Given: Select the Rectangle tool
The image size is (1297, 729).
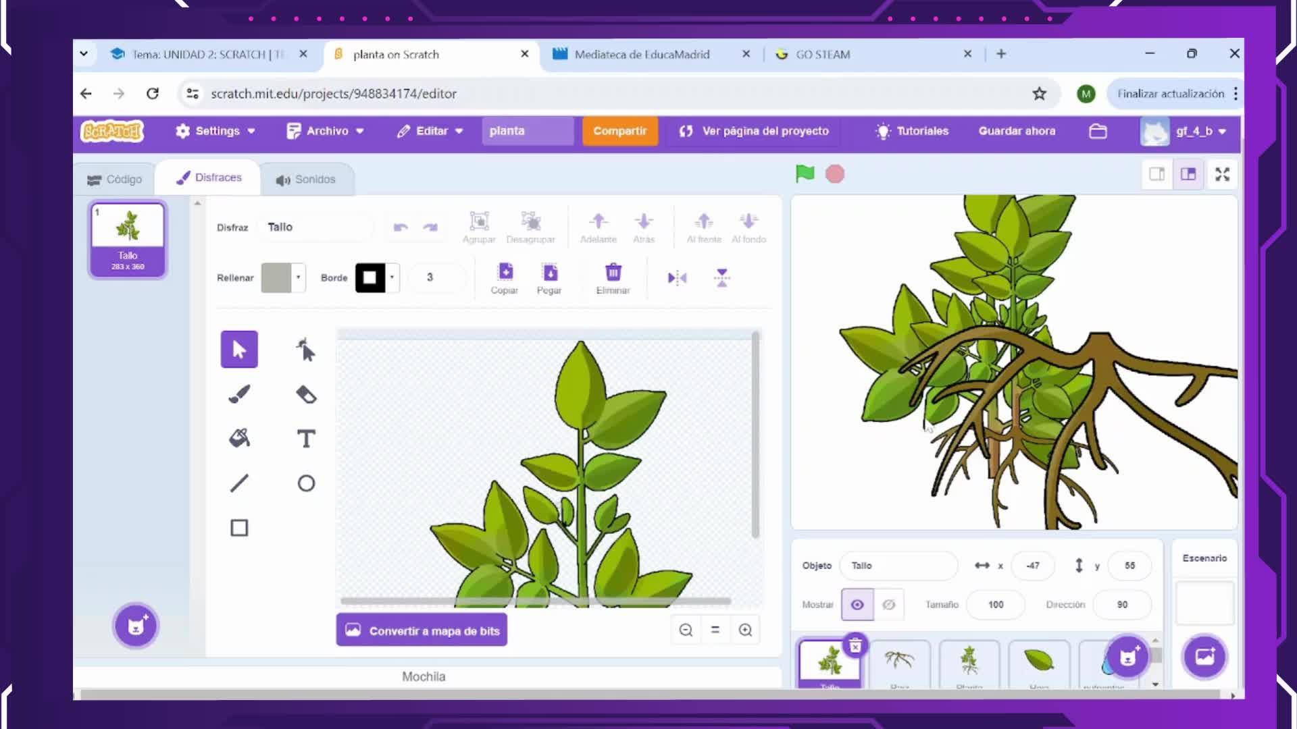Looking at the screenshot, I should pyautogui.click(x=239, y=528).
